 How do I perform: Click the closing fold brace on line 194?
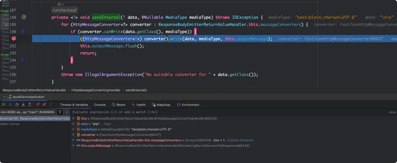coord(22,60)
